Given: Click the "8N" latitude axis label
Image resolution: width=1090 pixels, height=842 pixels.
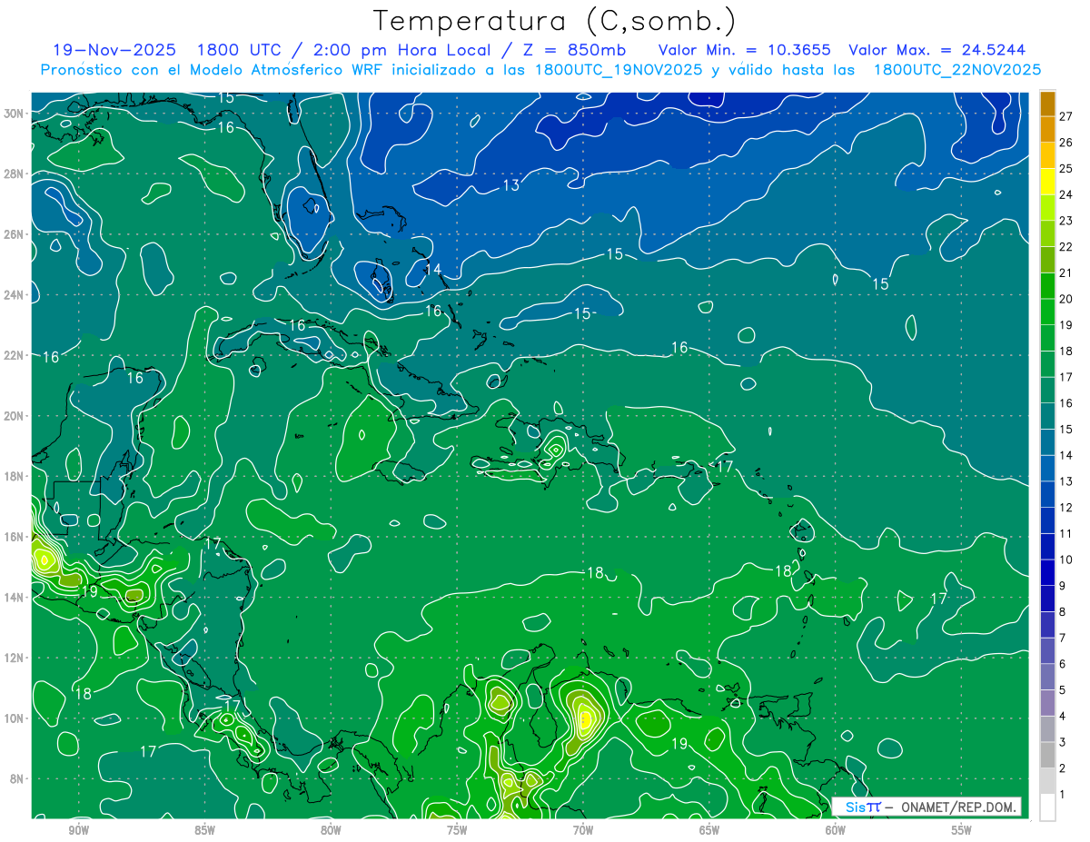Looking at the screenshot, I should coord(17,778).
